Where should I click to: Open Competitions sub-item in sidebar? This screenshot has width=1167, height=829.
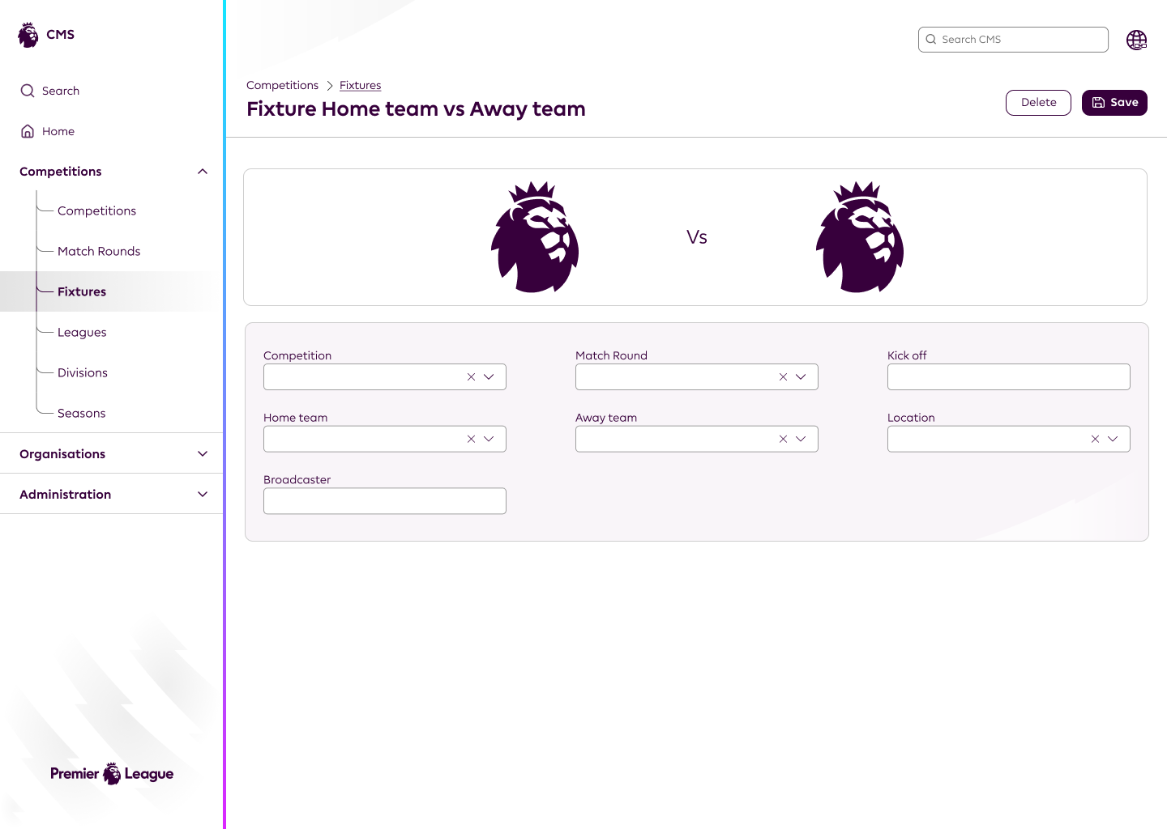click(96, 211)
